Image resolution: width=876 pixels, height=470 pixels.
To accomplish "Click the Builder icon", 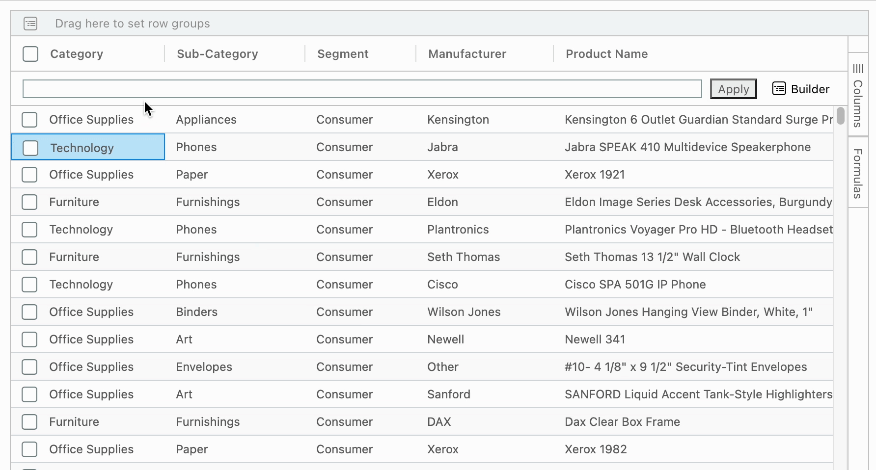I will pyautogui.click(x=779, y=89).
